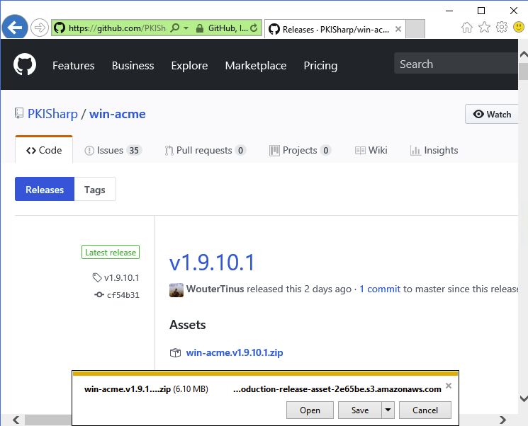Select the Releases button

tap(45, 190)
